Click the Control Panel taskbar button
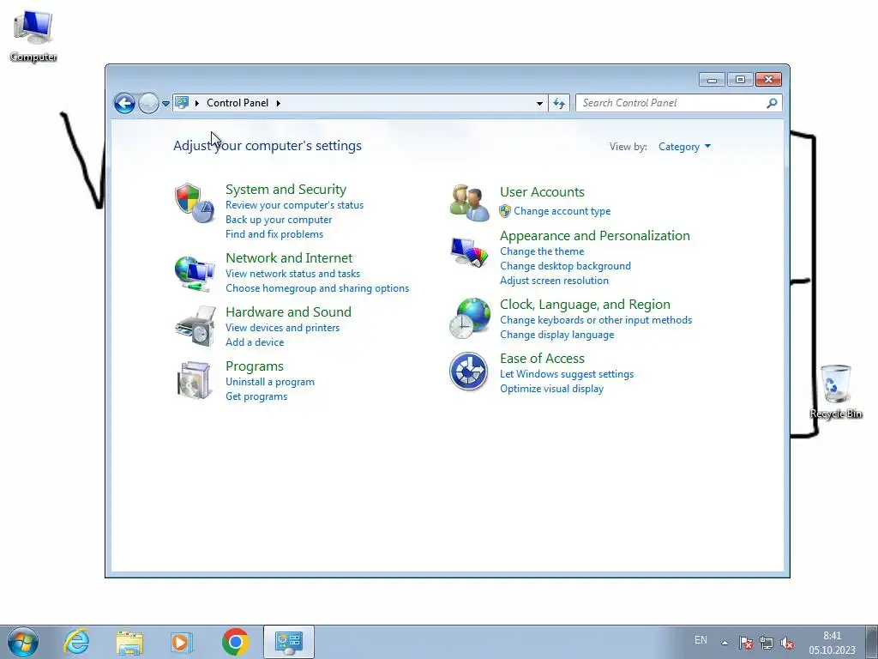The image size is (878, 659). point(289,642)
